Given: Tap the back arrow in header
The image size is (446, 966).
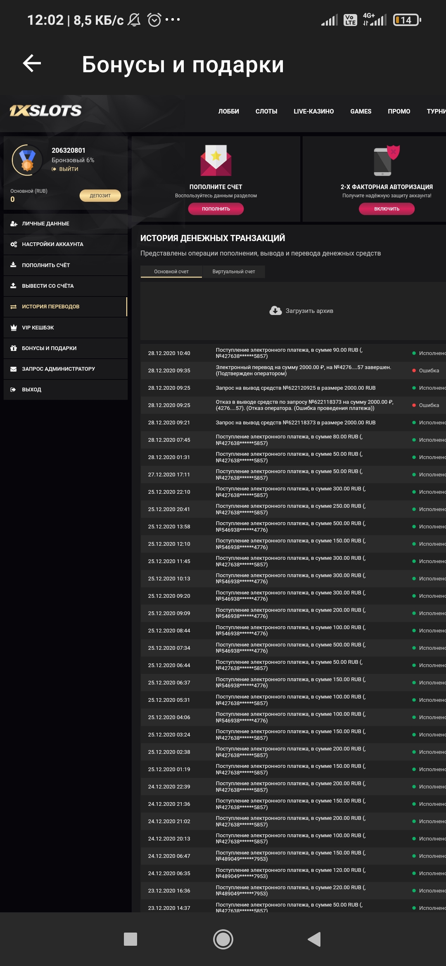Looking at the screenshot, I should [x=32, y=64].
